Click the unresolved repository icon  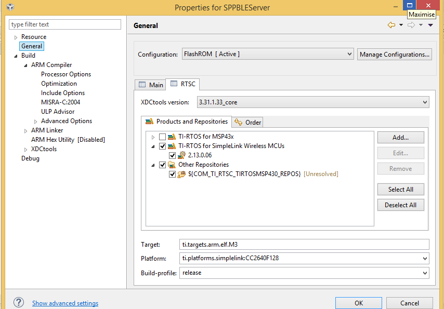point(181,174)
